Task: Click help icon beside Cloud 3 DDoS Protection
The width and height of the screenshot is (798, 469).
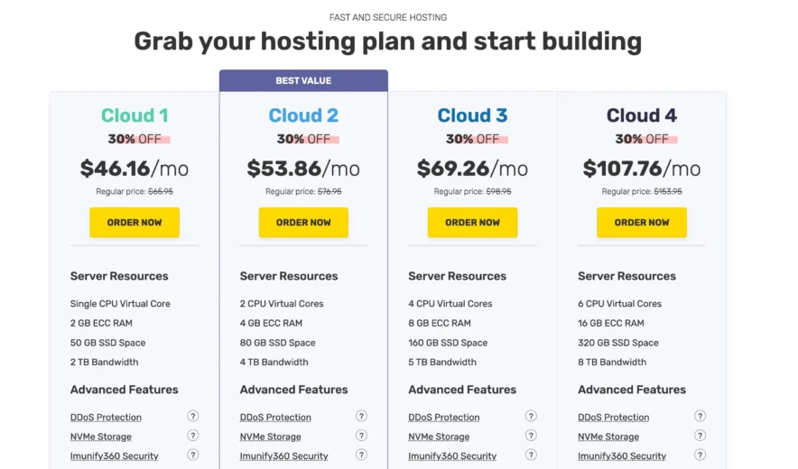Action: point(531,417)
